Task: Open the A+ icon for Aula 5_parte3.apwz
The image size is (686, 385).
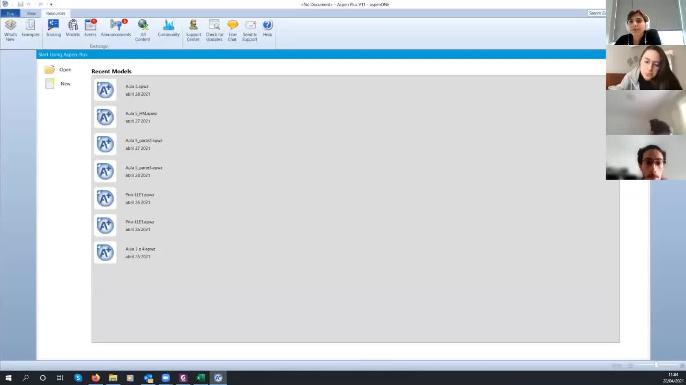Action: click(105, 171)
